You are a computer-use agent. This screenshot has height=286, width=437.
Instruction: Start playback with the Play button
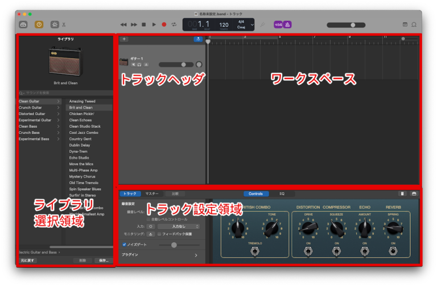(154, 24)
